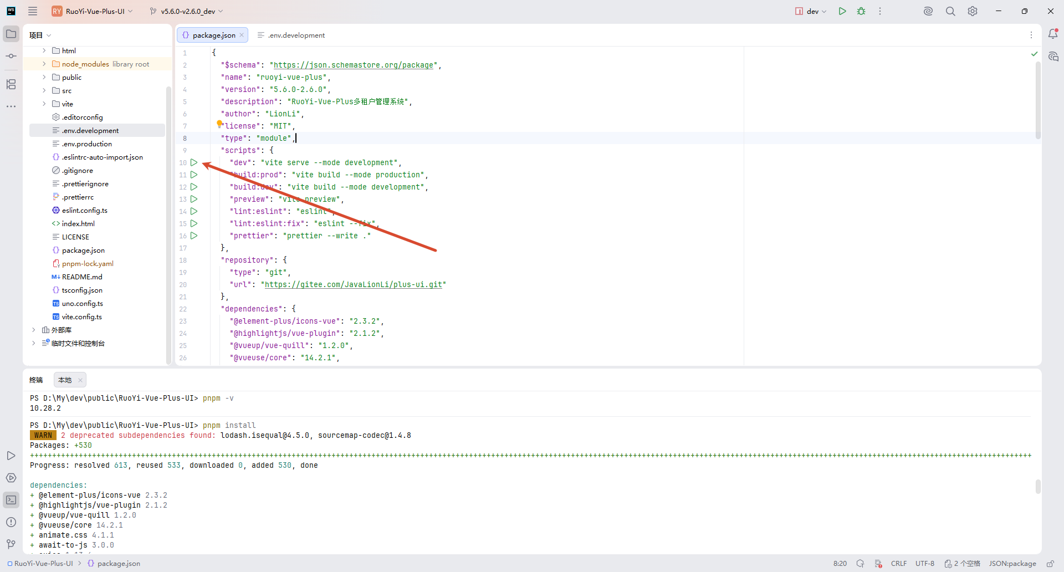The width and height of the screenshot is (1064, 572).
Task: Open the main hamburger menu
Action: click(33, 11)
